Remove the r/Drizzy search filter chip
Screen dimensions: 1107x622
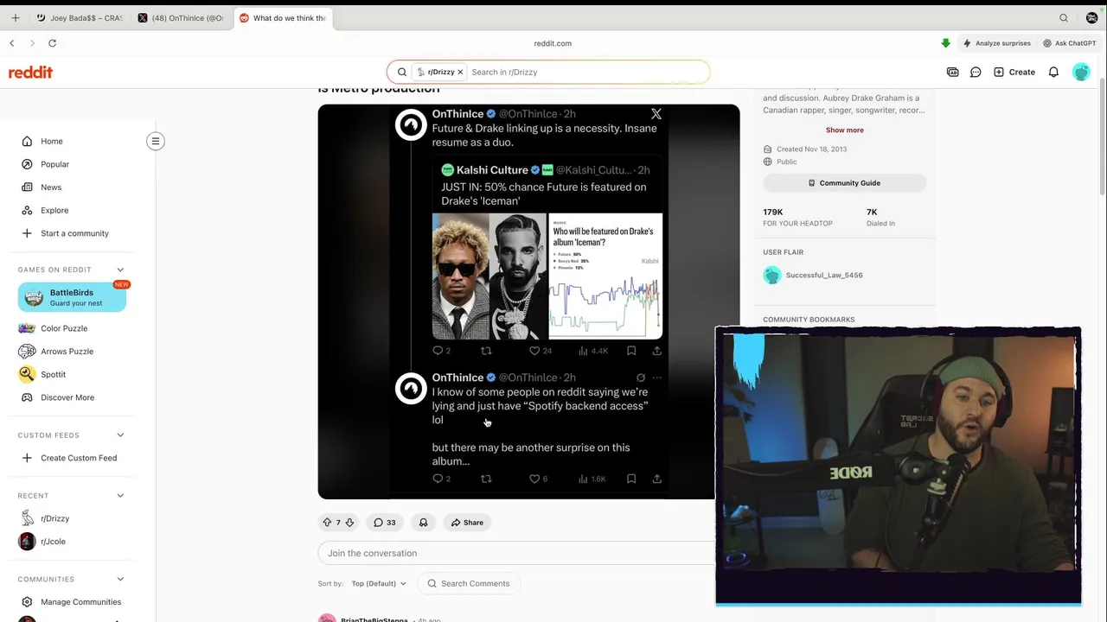click(460, 72)
